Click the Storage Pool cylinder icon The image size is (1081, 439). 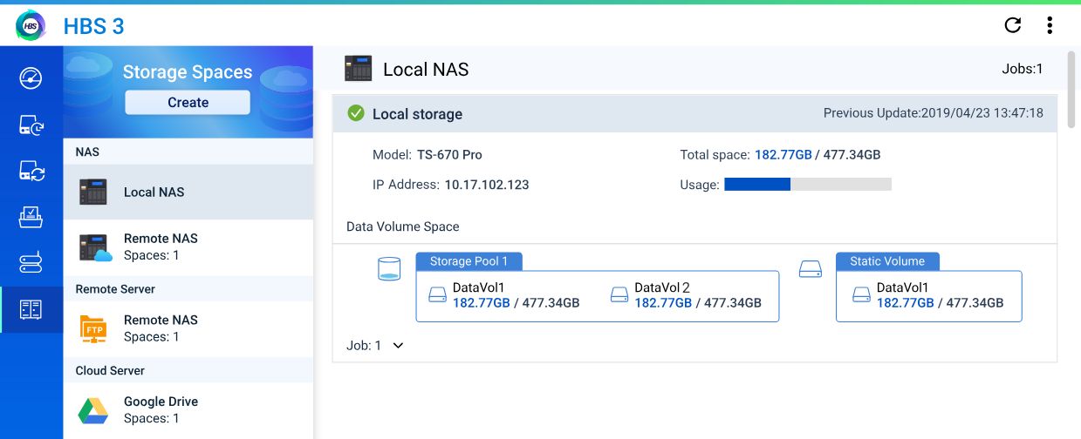[390, 268]
